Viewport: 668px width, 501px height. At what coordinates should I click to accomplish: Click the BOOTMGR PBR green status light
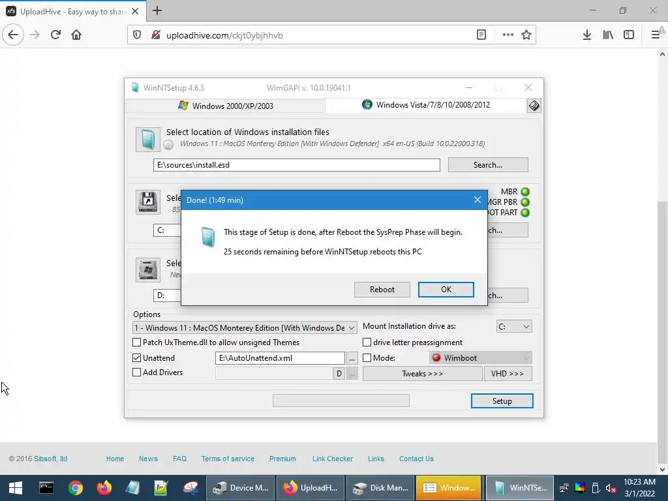coord(525,202)
